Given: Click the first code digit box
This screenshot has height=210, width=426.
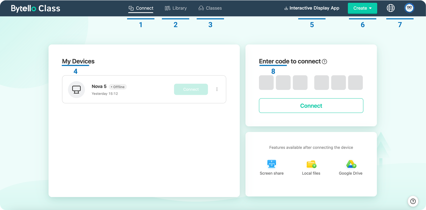Looking at the screenshot, I should coord(266,83).
